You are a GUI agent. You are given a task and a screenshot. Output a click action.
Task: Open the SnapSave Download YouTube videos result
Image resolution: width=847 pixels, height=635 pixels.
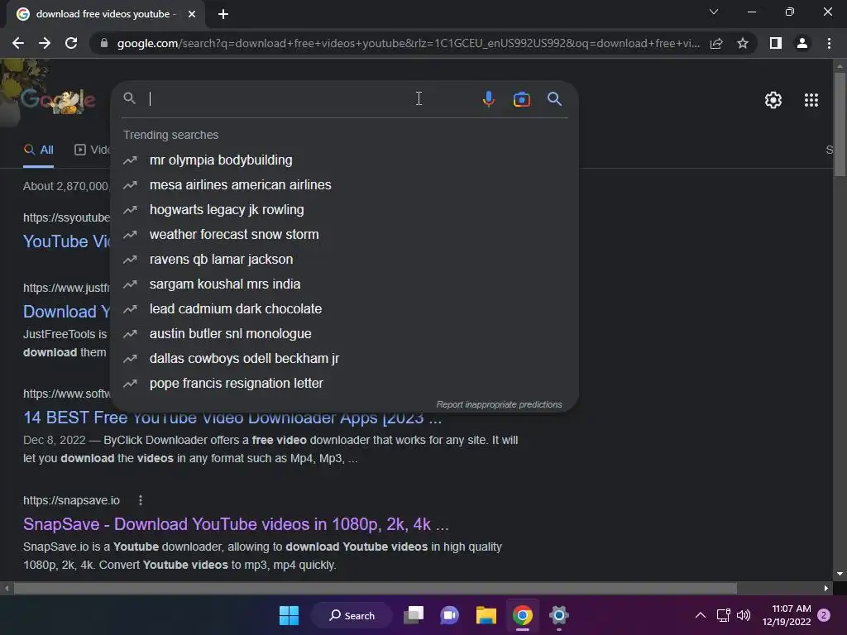[x=236, y=524]
